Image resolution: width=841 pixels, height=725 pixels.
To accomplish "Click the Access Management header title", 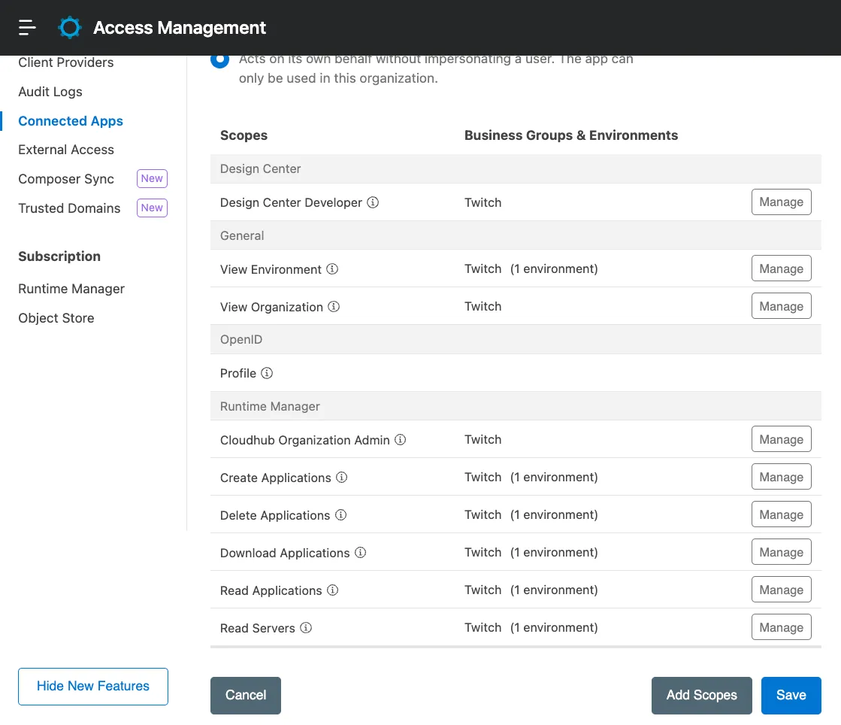I will click(x=180, y=27).
